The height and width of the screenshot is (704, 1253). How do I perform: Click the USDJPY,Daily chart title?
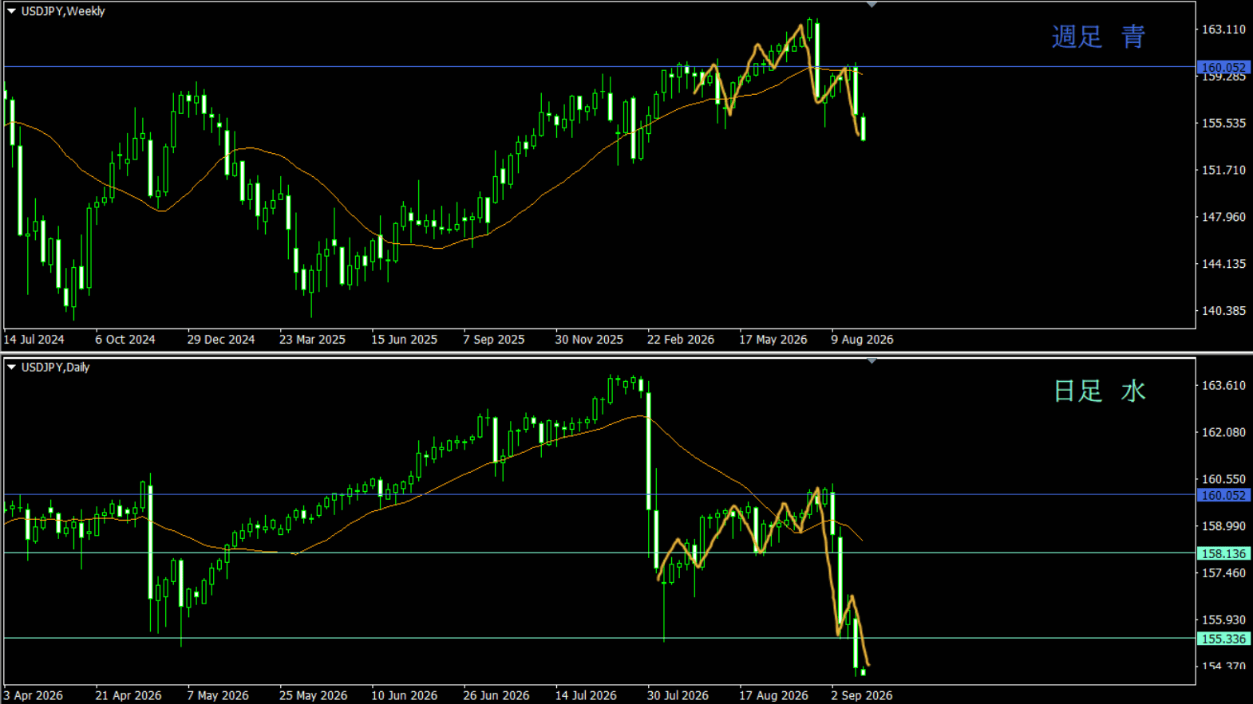click(55, 368)
